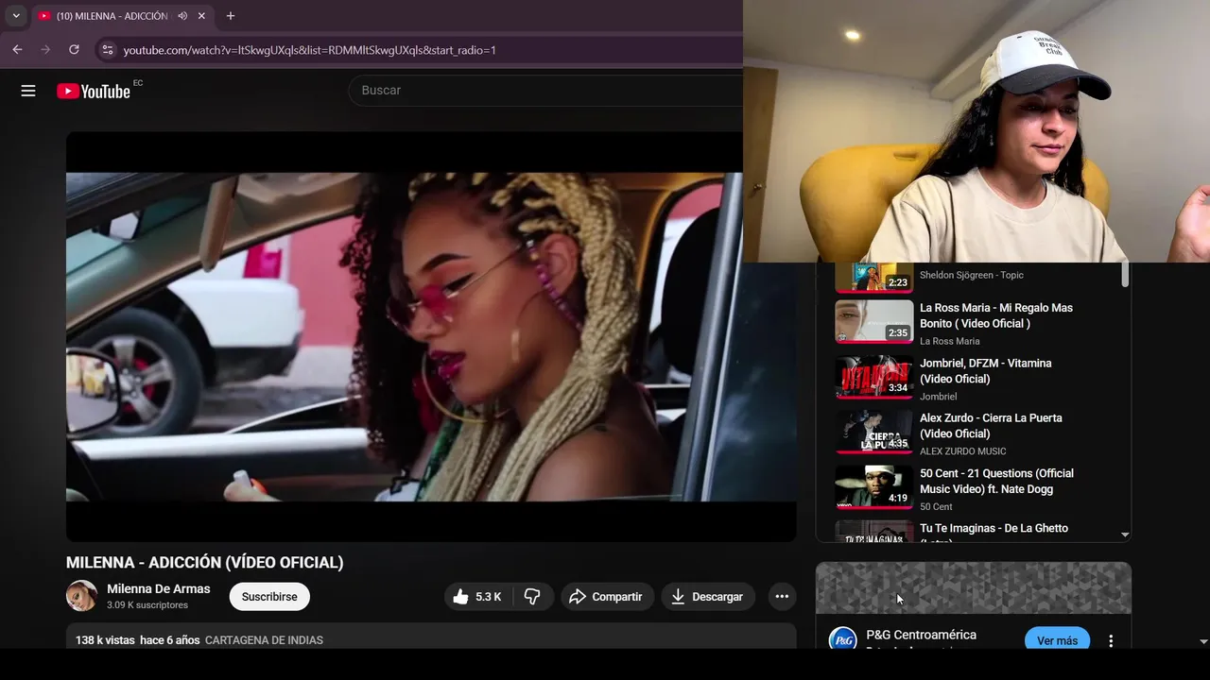
Task: Click the P&G ad banner image
Action: (974, 588)
